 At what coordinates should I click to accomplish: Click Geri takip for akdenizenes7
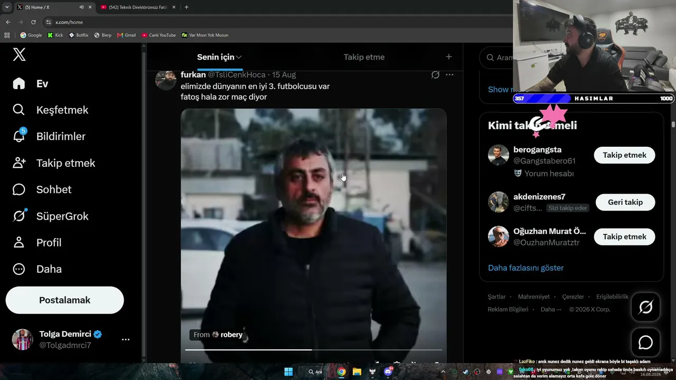[625, 202]
